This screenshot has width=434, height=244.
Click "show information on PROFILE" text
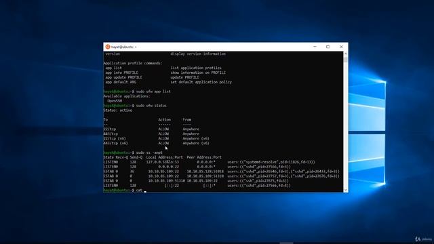(x=198, y=73)
